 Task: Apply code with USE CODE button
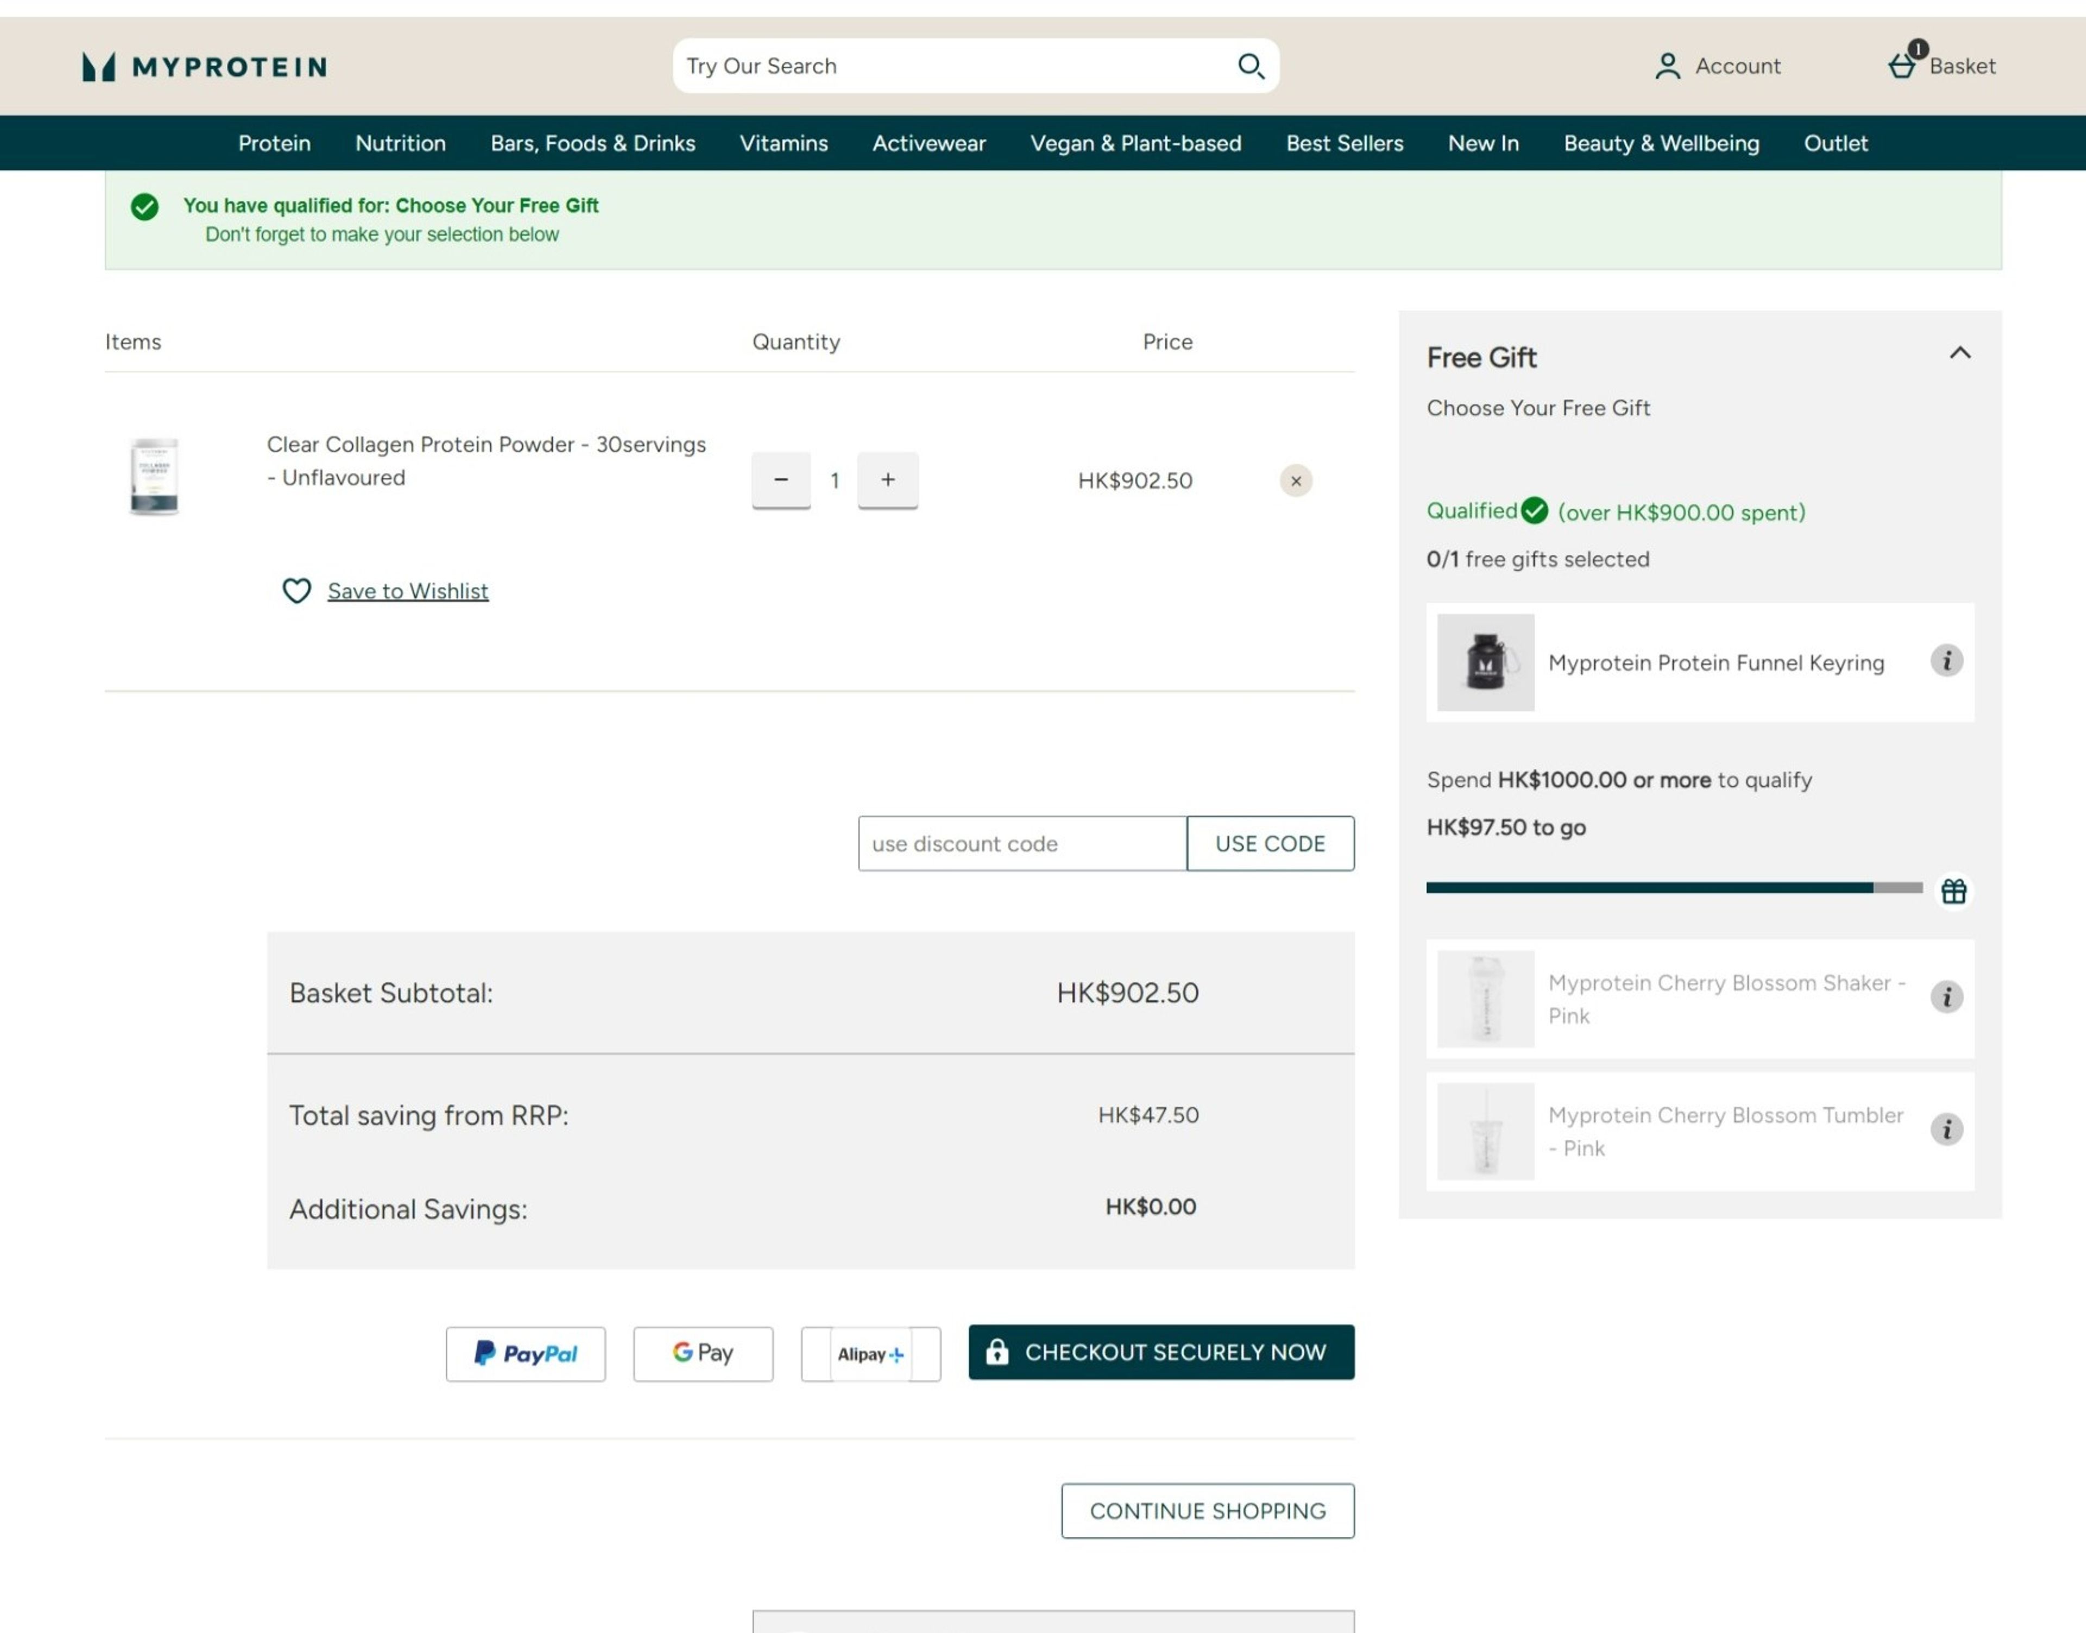(1270, 843)
